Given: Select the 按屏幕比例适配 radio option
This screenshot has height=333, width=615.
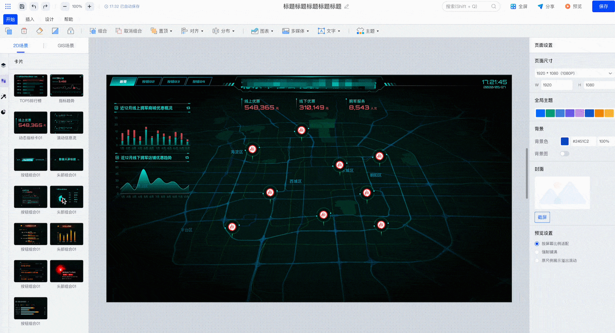Looking at the screenshot, I should click(x=537, y=244).
